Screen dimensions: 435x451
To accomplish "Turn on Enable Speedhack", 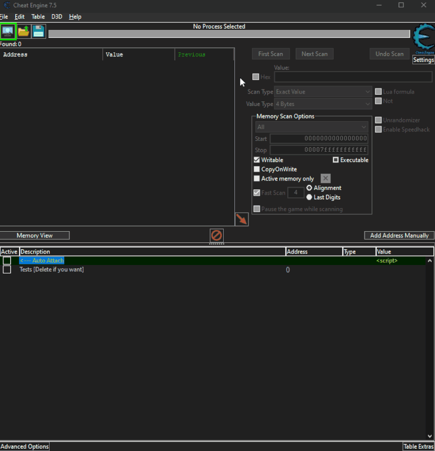I will pyautogui.click(x=378, y=130).
